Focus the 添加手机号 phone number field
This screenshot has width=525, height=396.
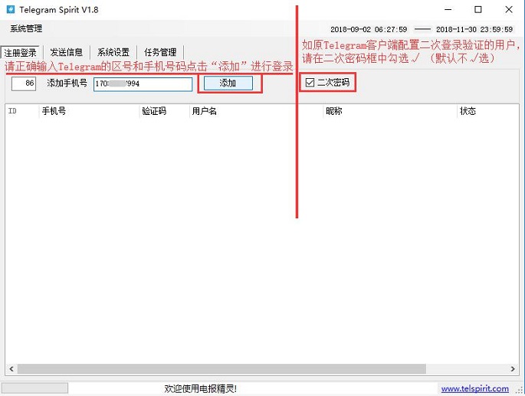(x=143, y=83)
